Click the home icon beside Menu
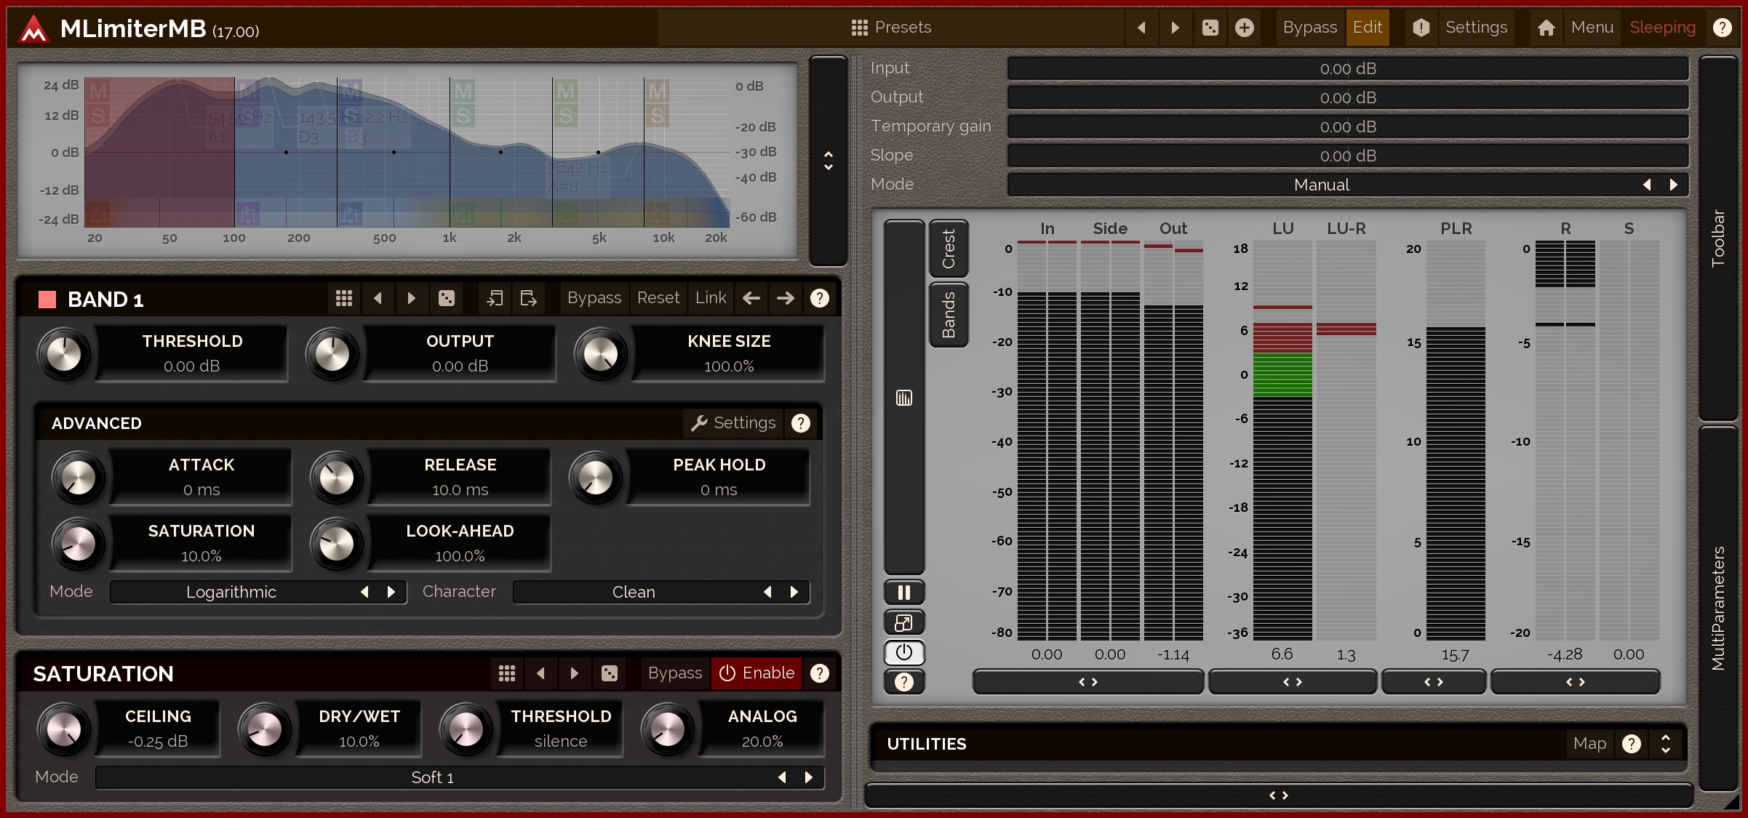Viewport: 1748px width, 818px height. tap(1547, 28)
